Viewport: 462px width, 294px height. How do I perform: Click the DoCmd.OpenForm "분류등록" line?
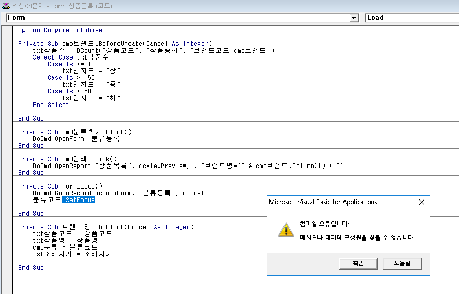coord(78,139)
